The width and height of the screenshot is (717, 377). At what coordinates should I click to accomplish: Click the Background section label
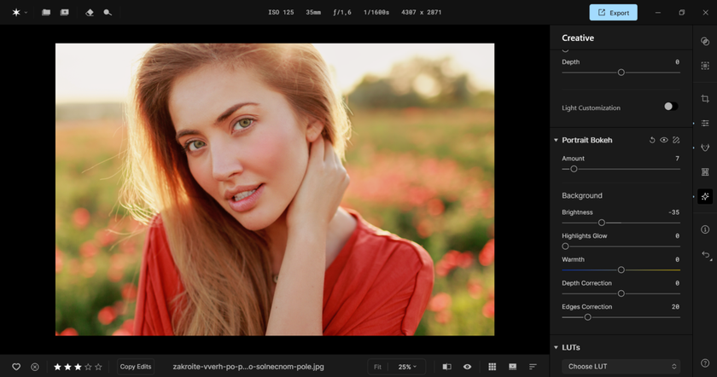click(582, 195)
